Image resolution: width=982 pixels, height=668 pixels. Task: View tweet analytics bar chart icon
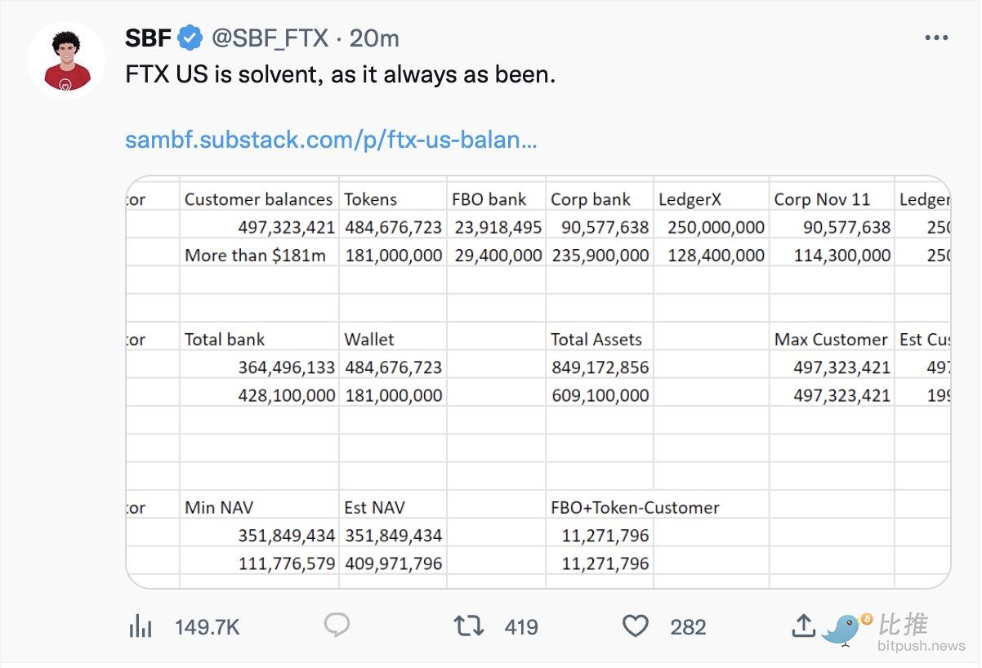(141, 626)
